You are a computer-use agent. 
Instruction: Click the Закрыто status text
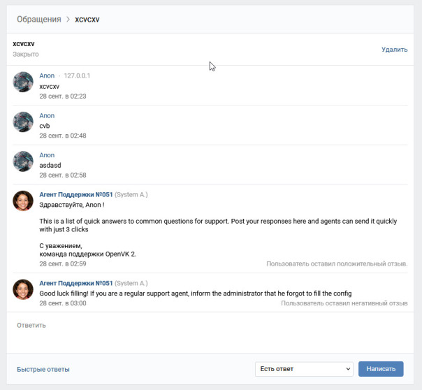click(26, 54)
